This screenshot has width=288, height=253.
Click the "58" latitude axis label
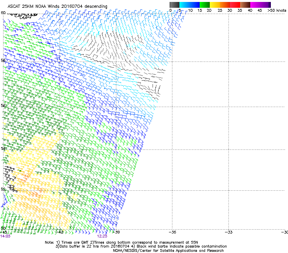[3, 60]
